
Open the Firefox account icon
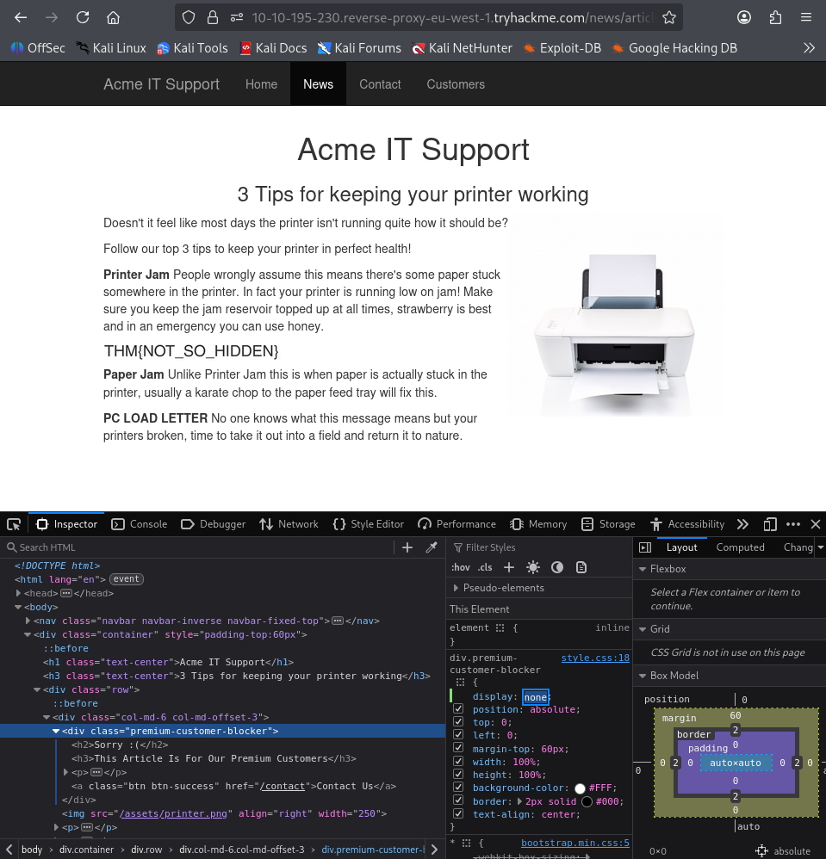(x=744, y=17)
